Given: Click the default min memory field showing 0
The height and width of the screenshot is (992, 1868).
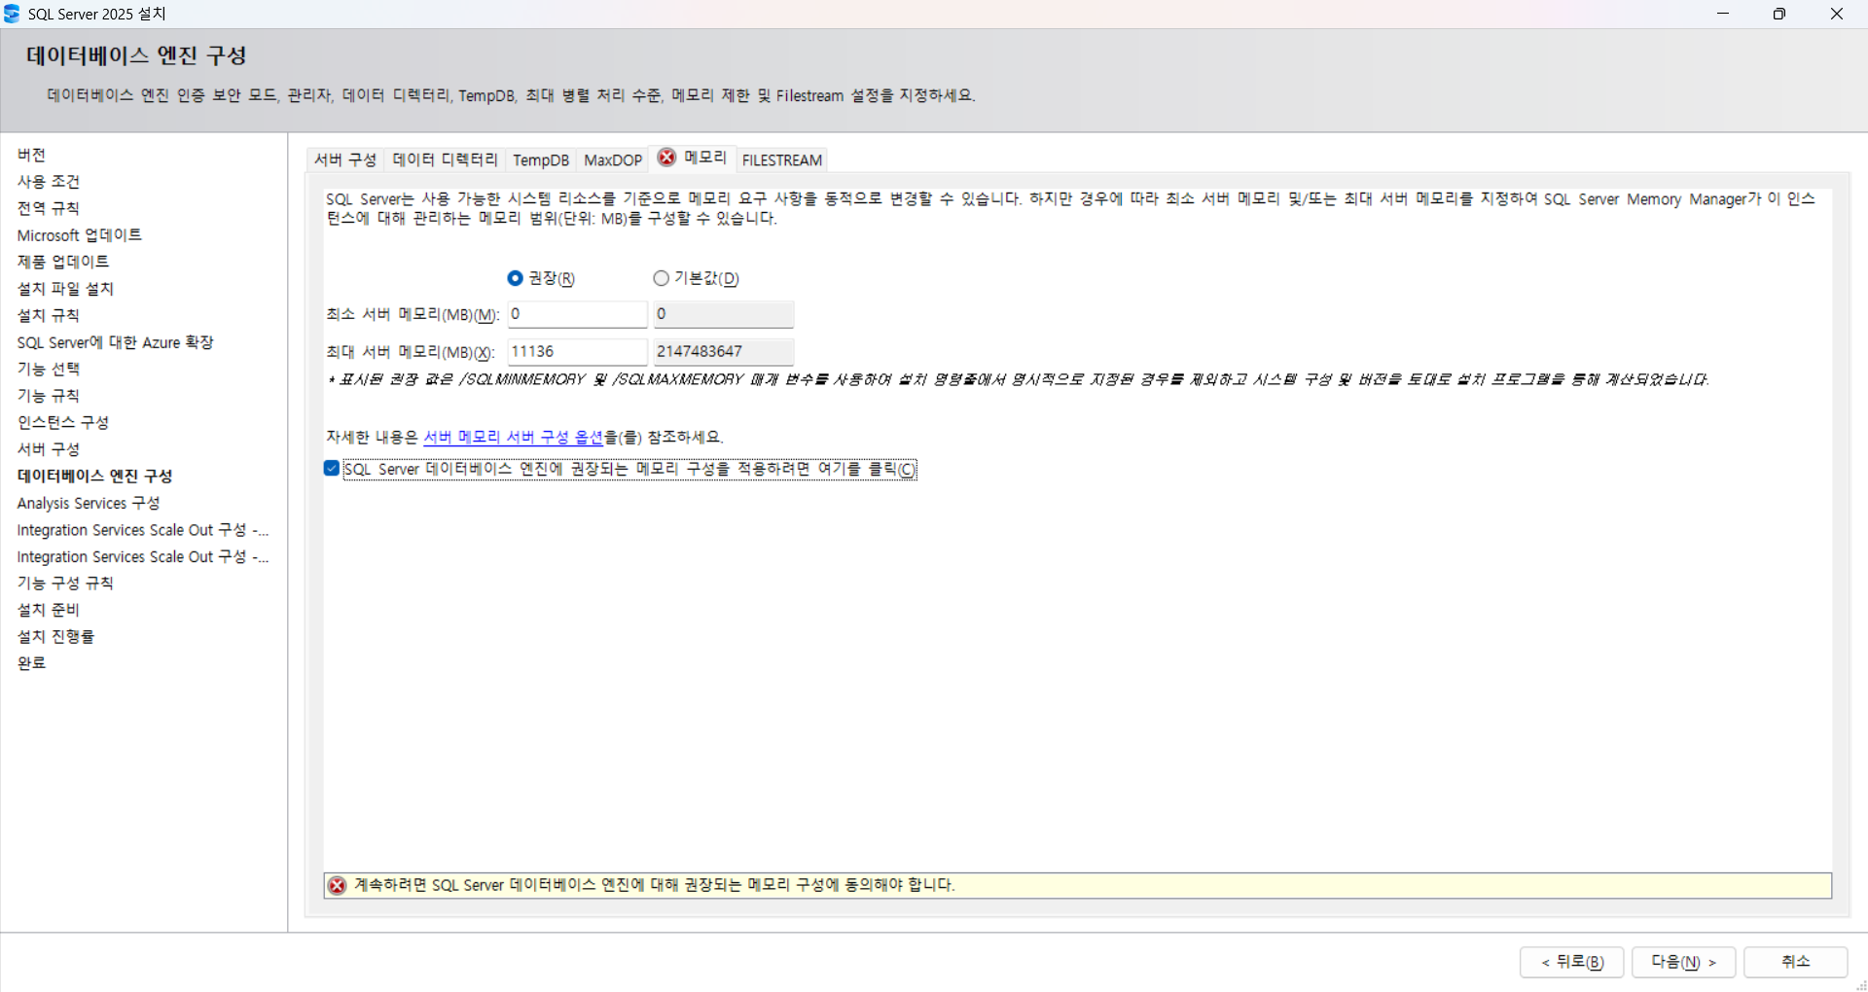Looking at the screenshot, I should pos(723,314).
